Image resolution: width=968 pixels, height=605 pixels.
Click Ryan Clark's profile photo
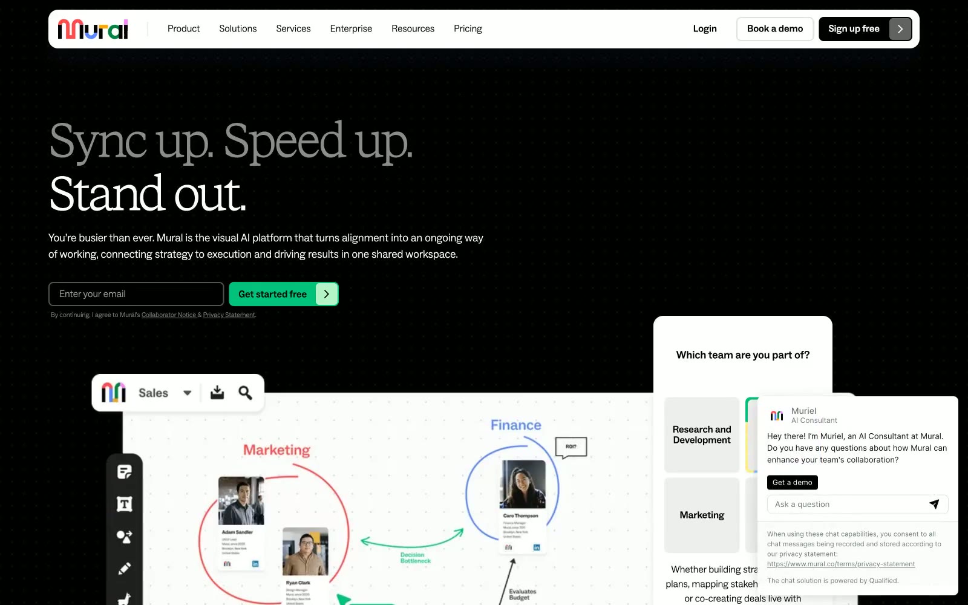[306, 552]
